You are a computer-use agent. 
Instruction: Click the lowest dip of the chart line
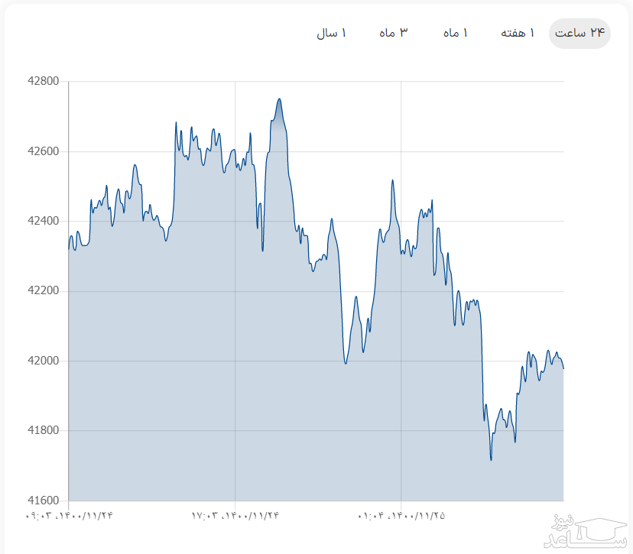pyautogui.click(x=491, y=459)
